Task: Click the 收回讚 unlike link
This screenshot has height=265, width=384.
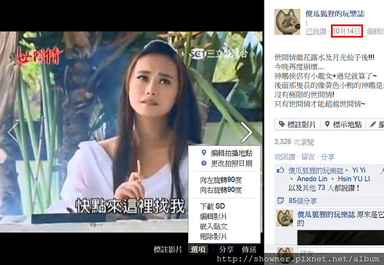Action: pyautogui.click(x=285, y=157)
